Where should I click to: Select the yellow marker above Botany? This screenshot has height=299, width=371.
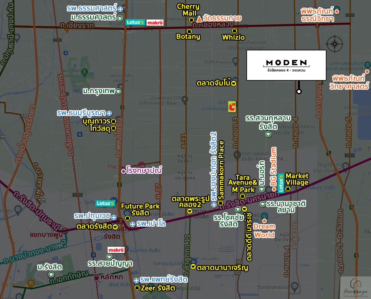point(189,31)
